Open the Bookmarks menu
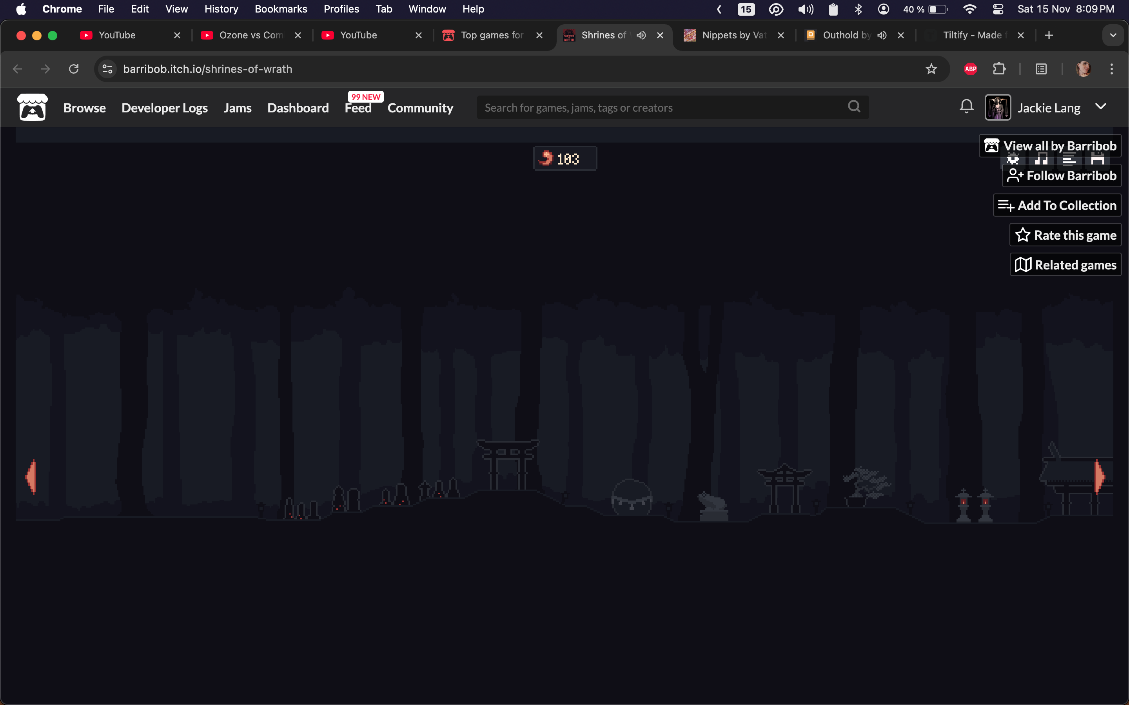 281,9
